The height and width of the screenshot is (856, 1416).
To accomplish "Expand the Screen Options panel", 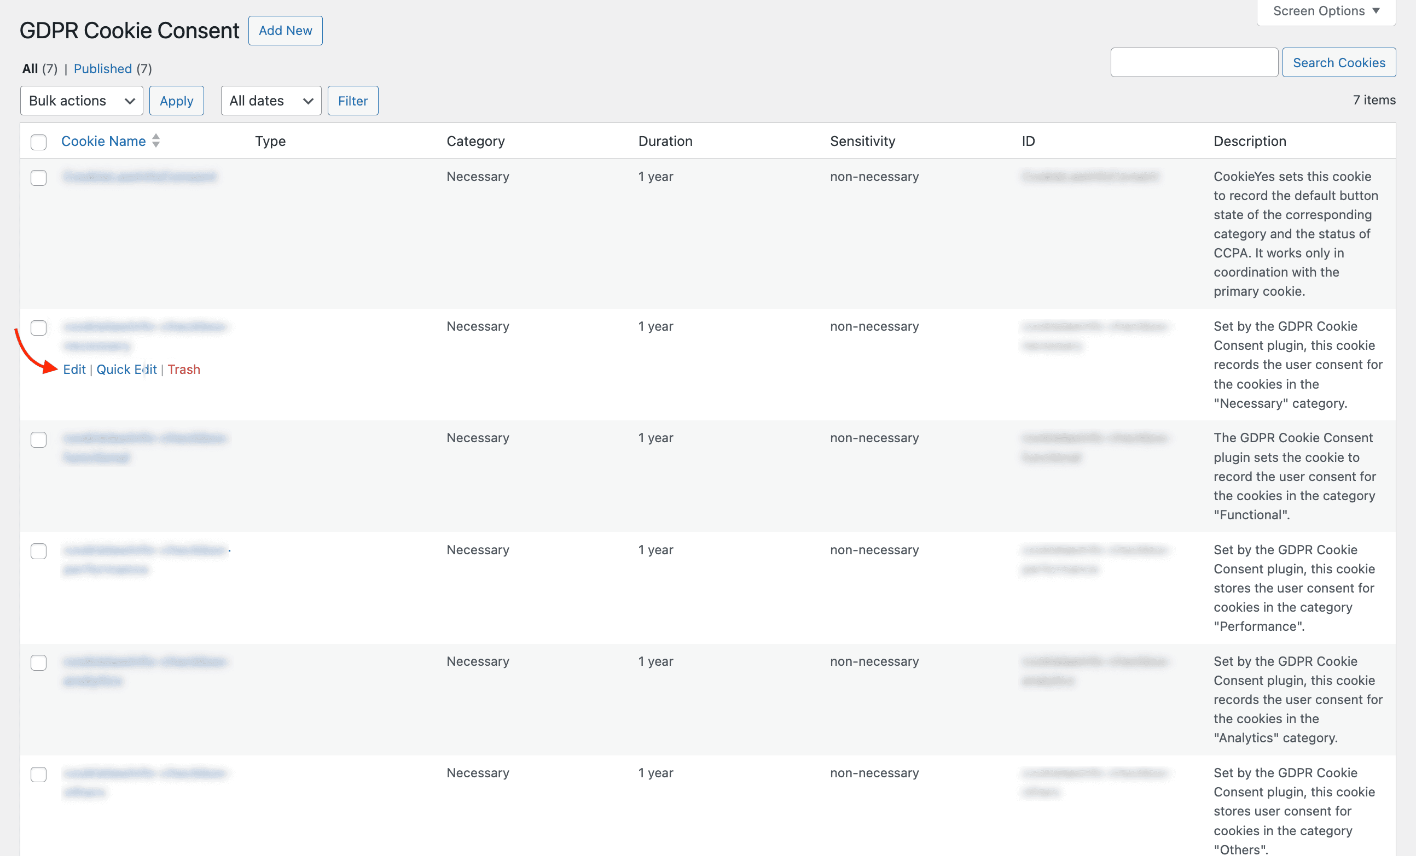I will (1326, 11).
